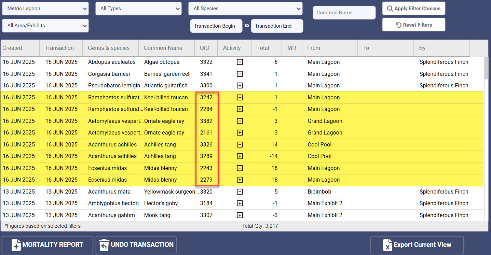Open the Mortality Report form
The height and width of the screenshot is (255, 491).
[47, 245]
